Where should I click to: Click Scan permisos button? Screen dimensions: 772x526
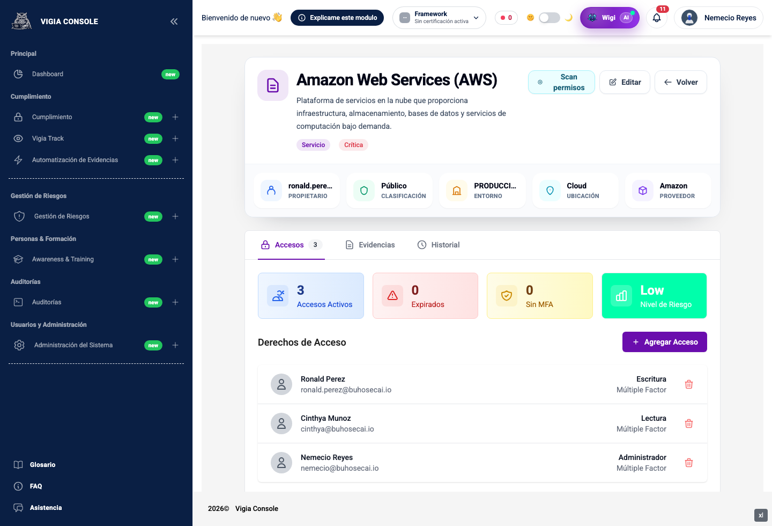561,82
